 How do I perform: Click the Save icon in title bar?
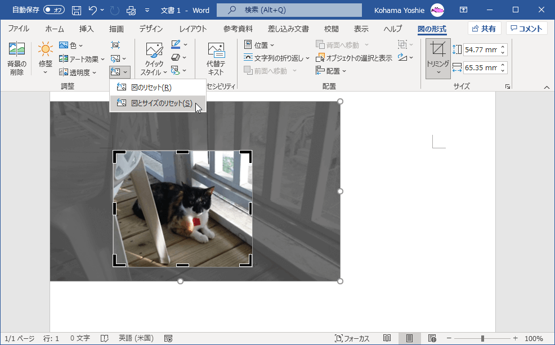pyautogui.click(x=77, y=10)
